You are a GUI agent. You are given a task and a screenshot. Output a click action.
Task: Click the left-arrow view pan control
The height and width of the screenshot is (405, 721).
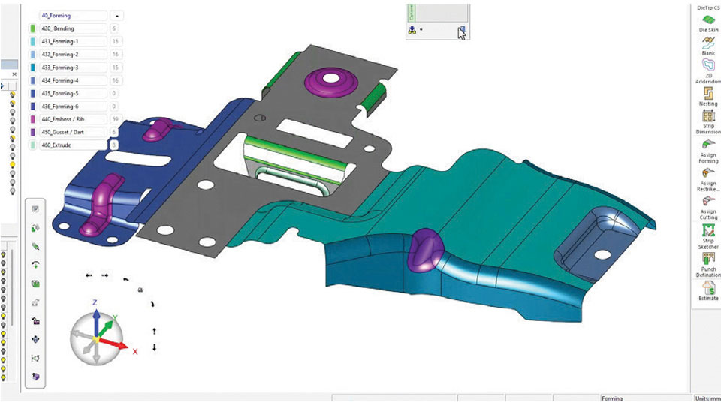(89, 275)
